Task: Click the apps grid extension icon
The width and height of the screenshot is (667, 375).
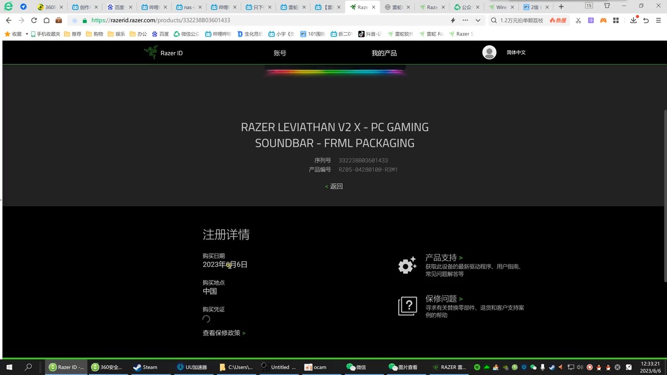Action: [616, 20]
